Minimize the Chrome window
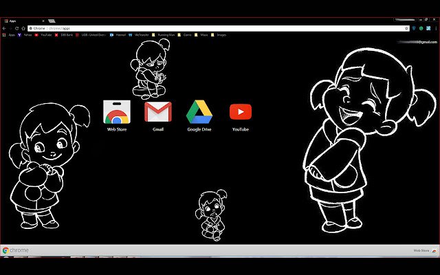440x275 pixels. pos(420,20)
